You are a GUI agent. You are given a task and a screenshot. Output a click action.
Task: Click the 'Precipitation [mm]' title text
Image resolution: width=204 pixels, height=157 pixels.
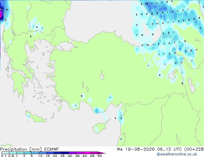coord(21,149)
